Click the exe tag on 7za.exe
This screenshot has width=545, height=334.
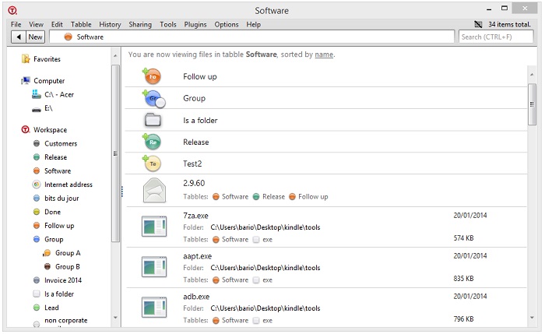pos(263,240)
